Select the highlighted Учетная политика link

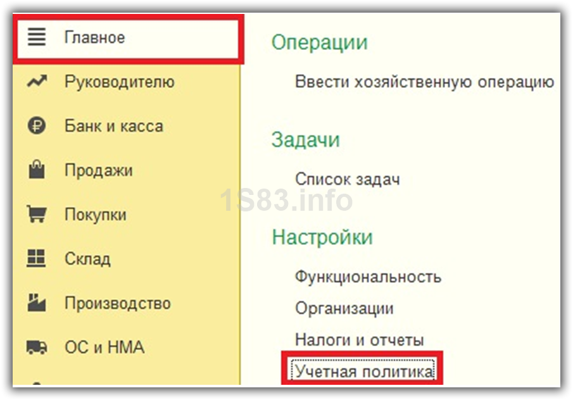point(364,371)
